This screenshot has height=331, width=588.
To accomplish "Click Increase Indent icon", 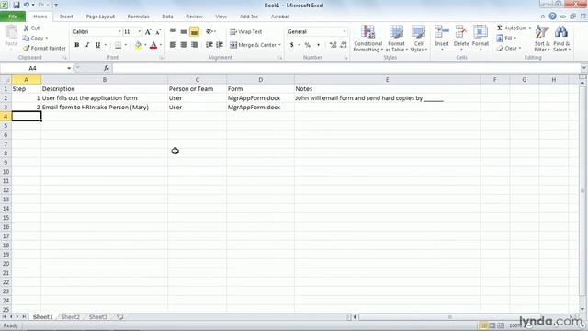I will [x=220, y=45].
